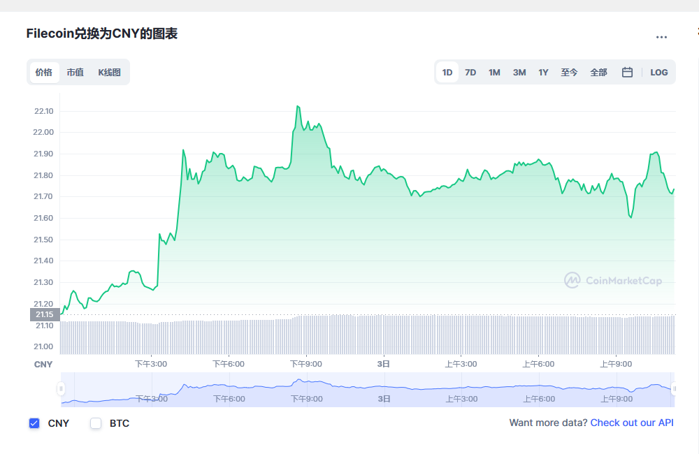Uncheck the CNY checkbox

tap(34, 423)
